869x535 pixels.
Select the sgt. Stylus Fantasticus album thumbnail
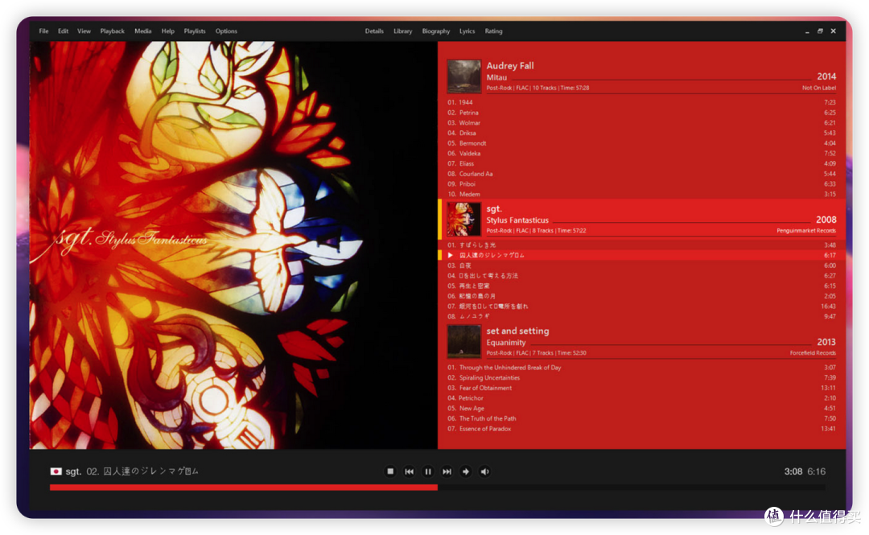(464, 220)
